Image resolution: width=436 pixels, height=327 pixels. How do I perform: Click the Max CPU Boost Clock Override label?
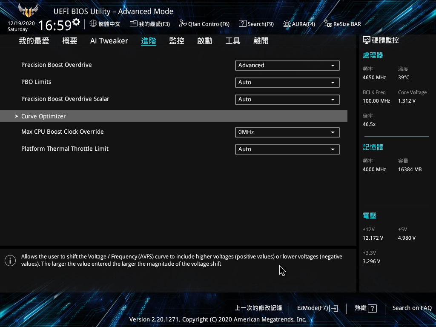[x=62, y=132]
